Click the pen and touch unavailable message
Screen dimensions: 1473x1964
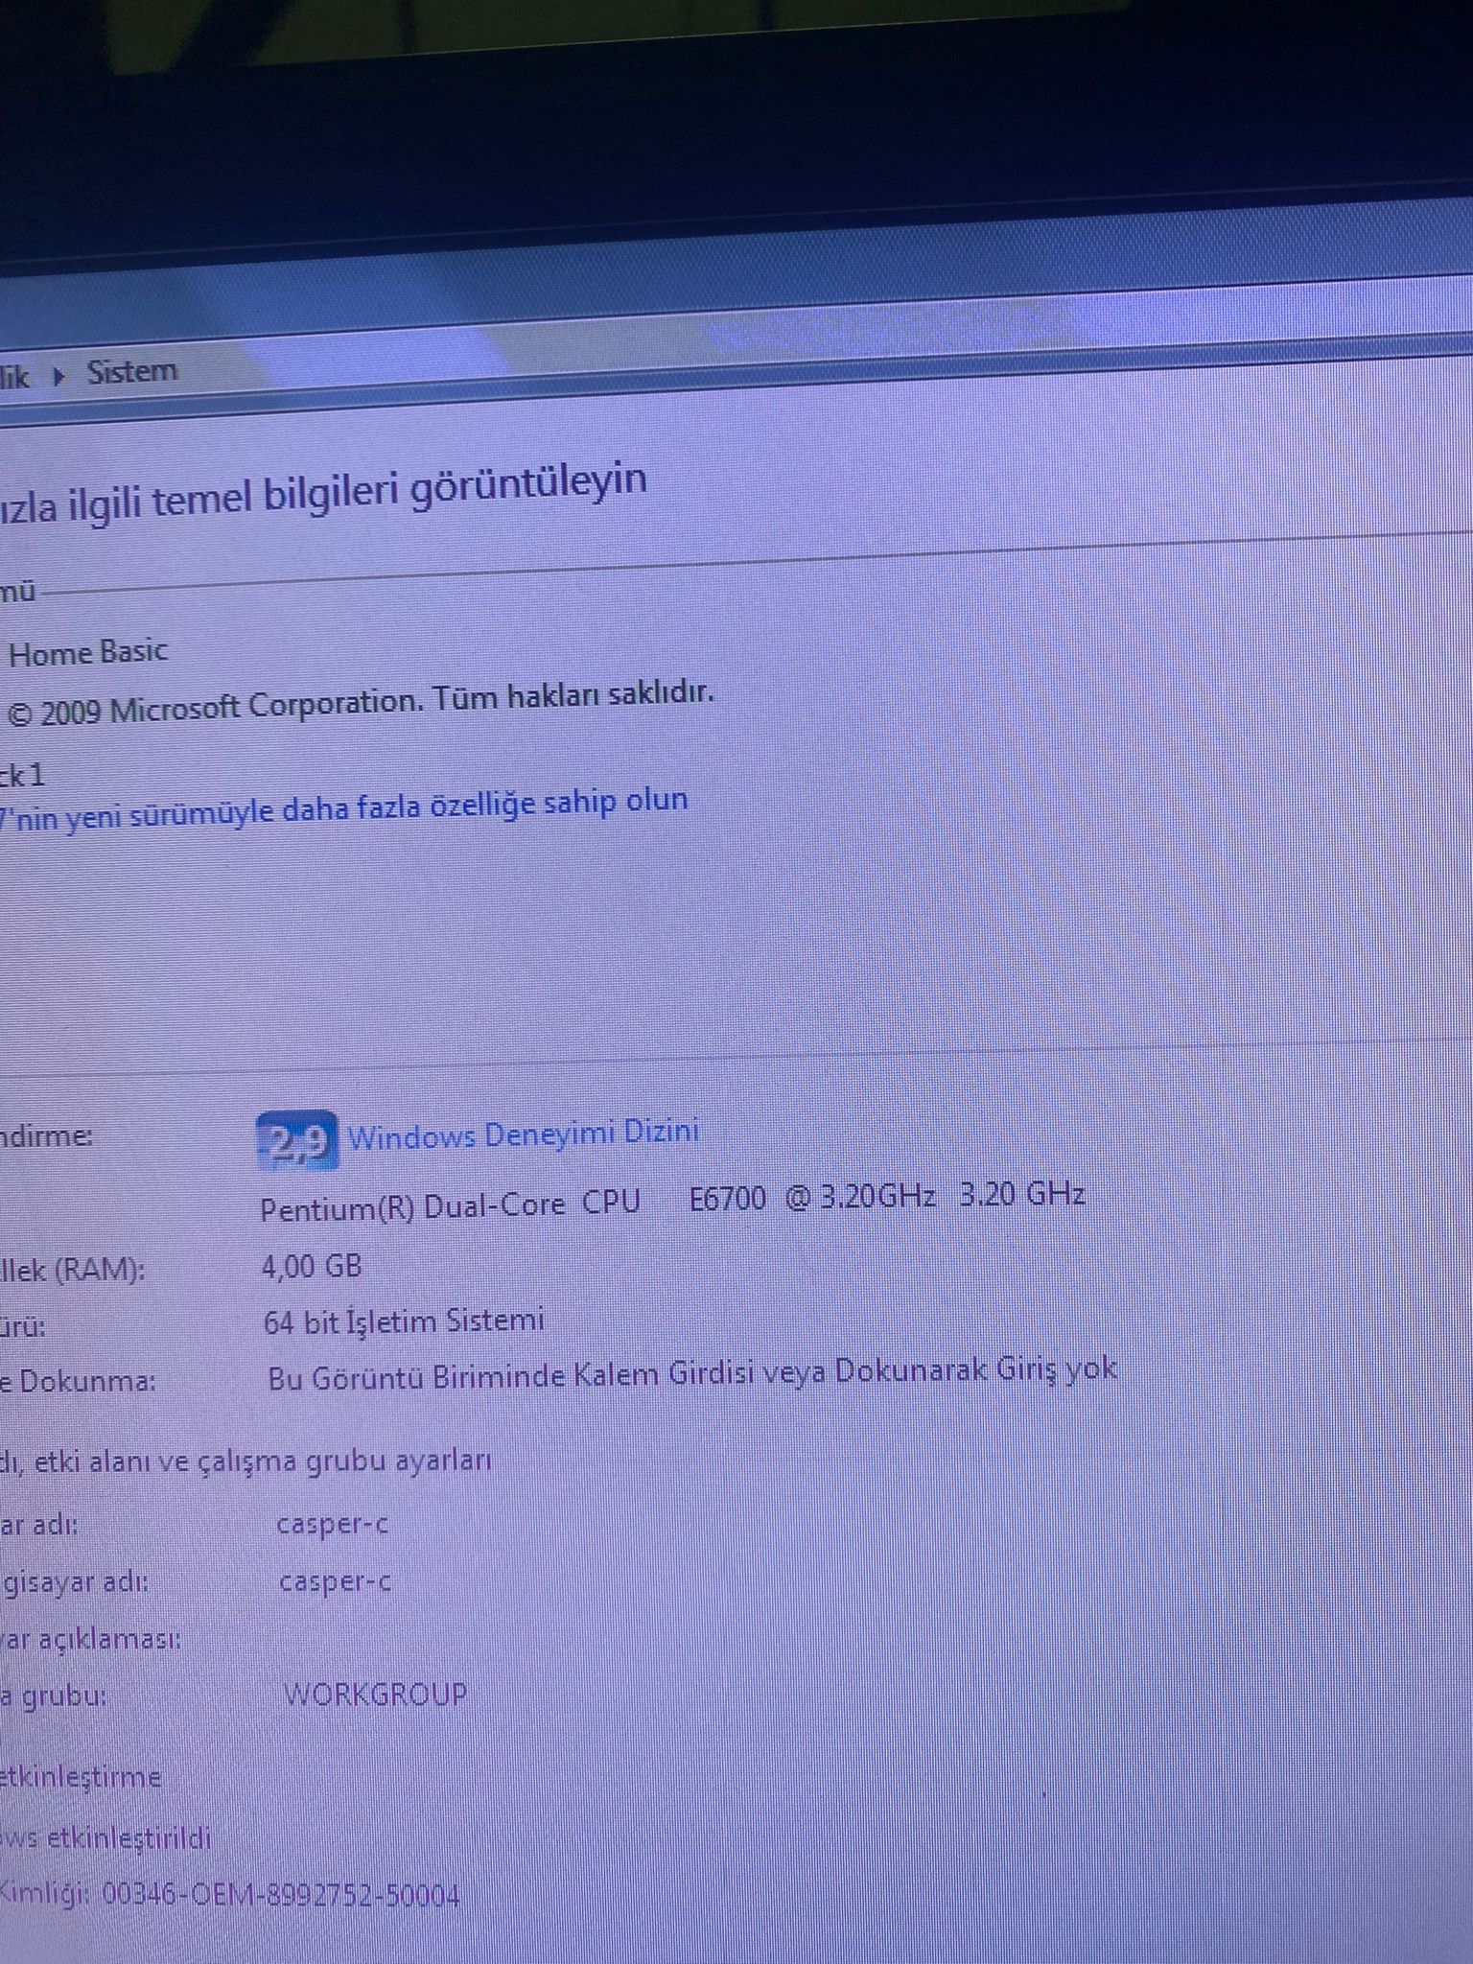coord(692,1373)
